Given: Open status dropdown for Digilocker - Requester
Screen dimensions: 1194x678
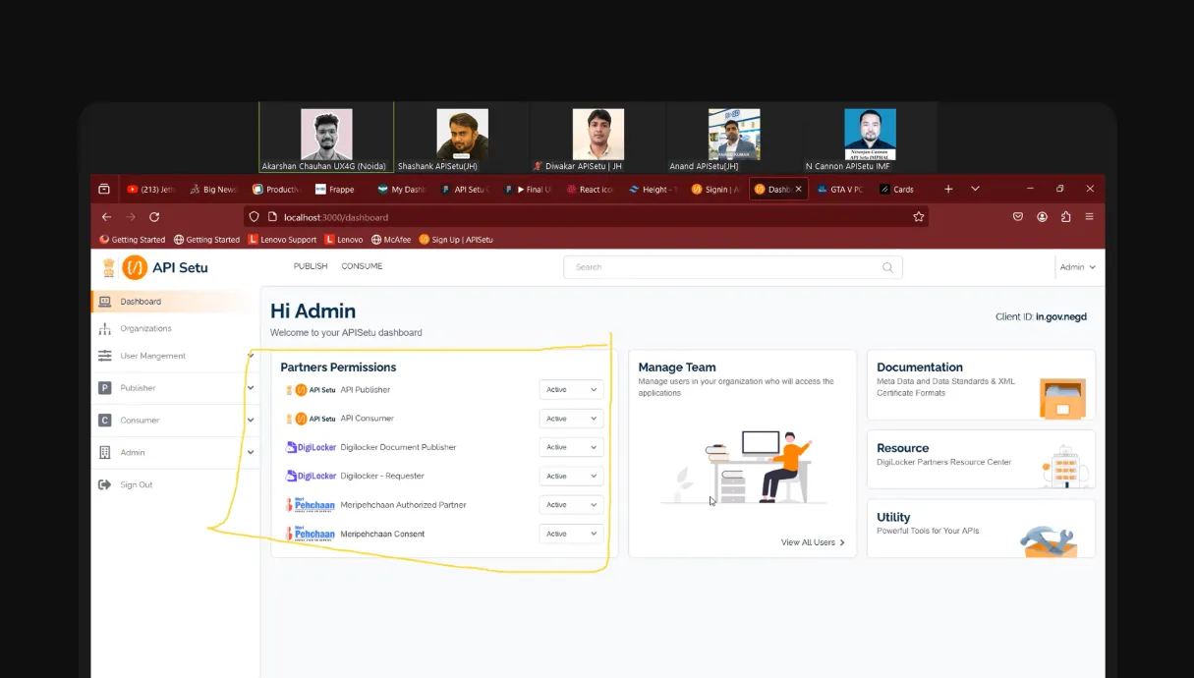Looking at the screenshot, I should (x=571, y=476).
